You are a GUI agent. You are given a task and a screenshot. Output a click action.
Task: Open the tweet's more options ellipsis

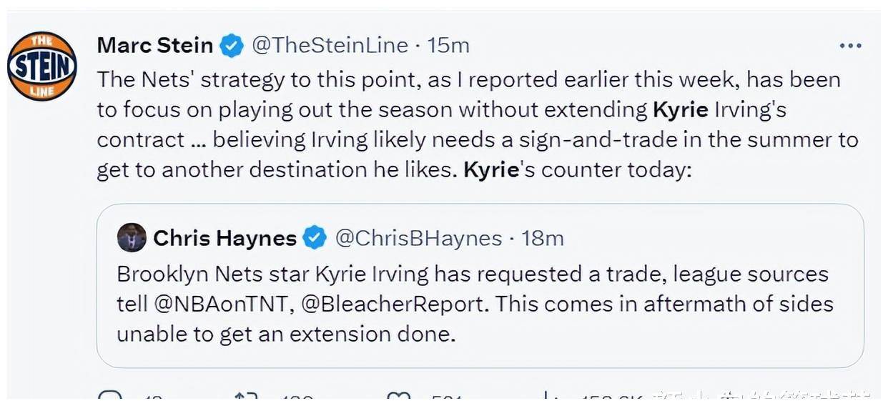pos(850,46)
